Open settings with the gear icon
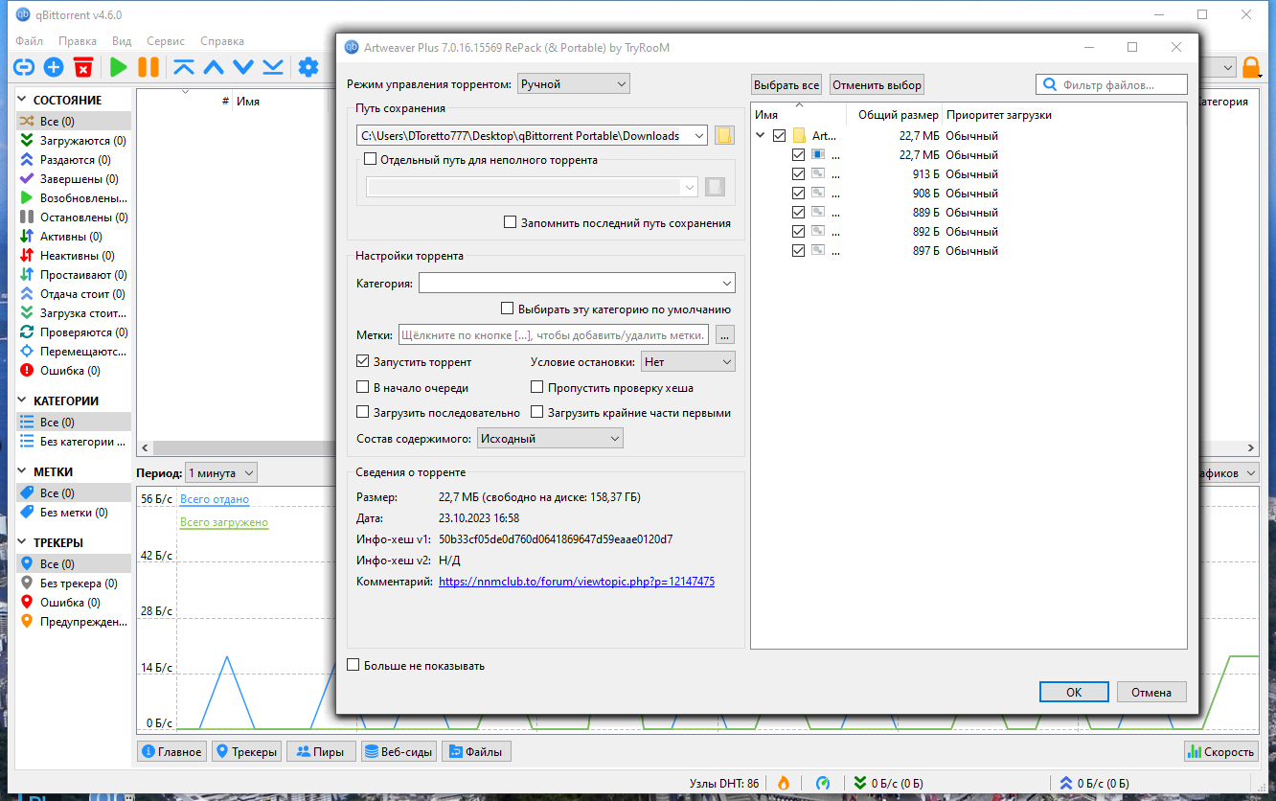 click(x=308, y=67)
